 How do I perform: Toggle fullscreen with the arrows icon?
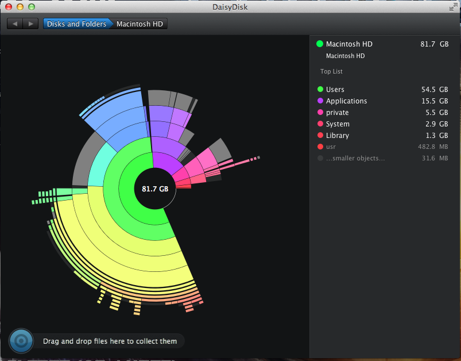click(x=454, y=7)
